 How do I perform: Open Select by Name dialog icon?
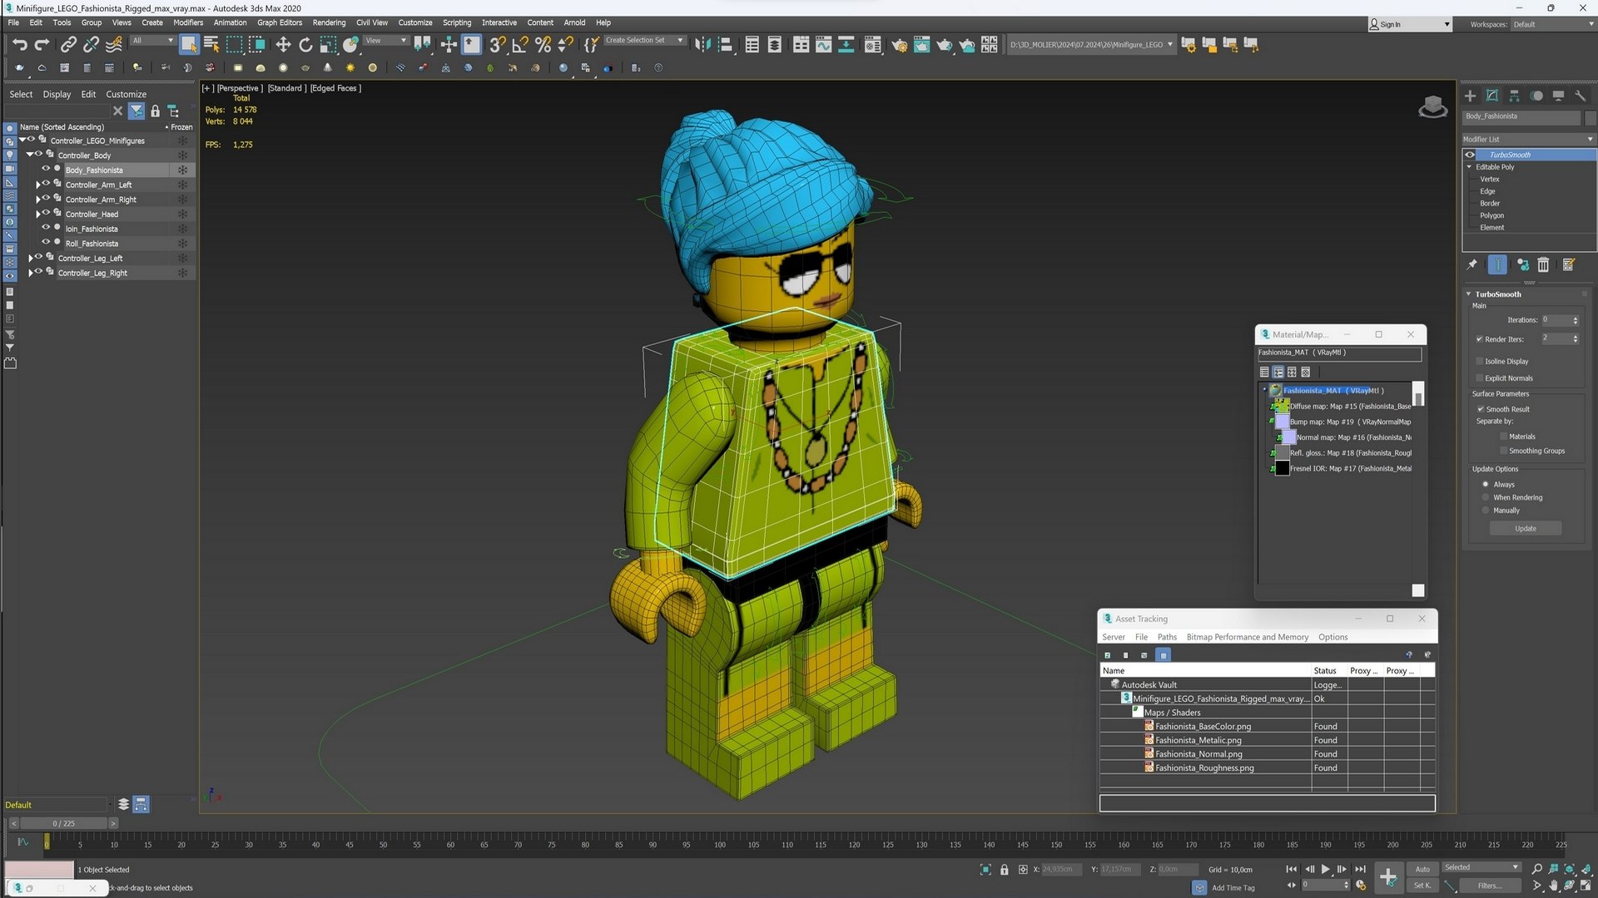pyautogui.click(x=211, y=45)
